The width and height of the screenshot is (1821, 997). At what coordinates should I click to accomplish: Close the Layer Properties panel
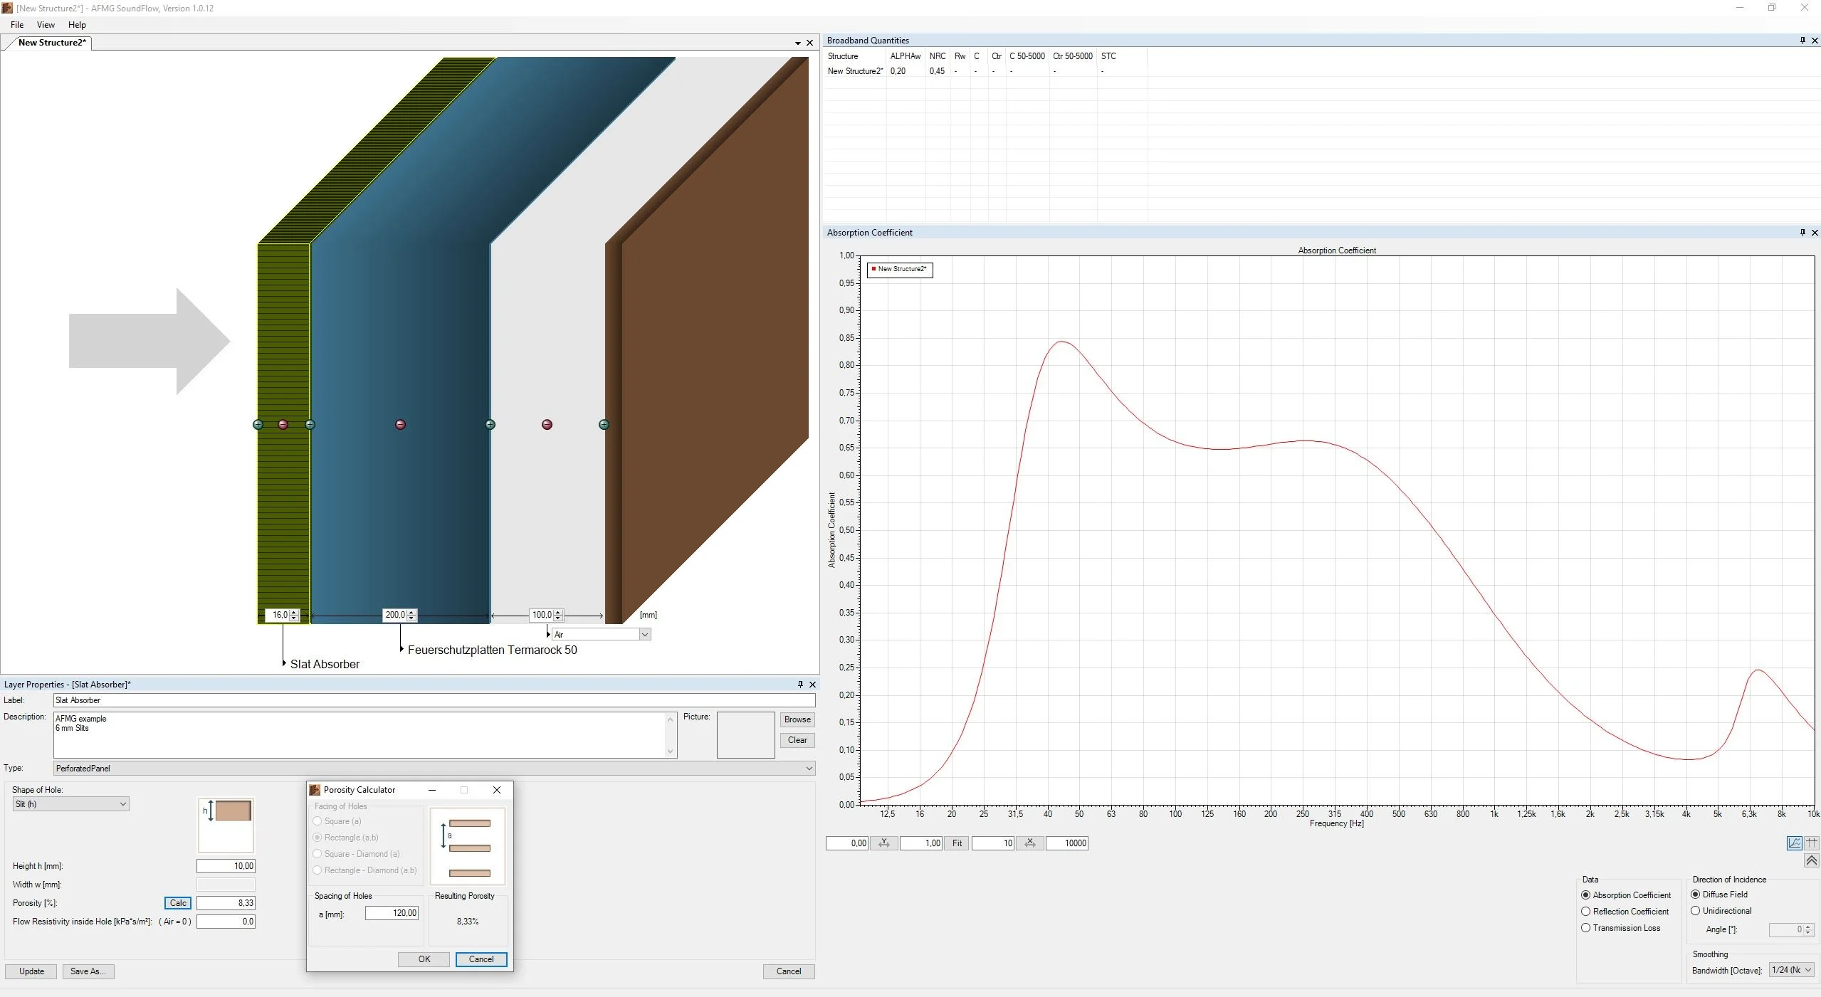812,685
